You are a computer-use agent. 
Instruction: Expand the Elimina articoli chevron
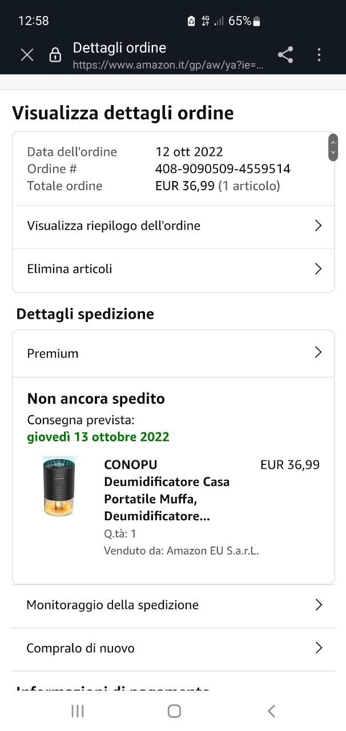tap(319, 269)
